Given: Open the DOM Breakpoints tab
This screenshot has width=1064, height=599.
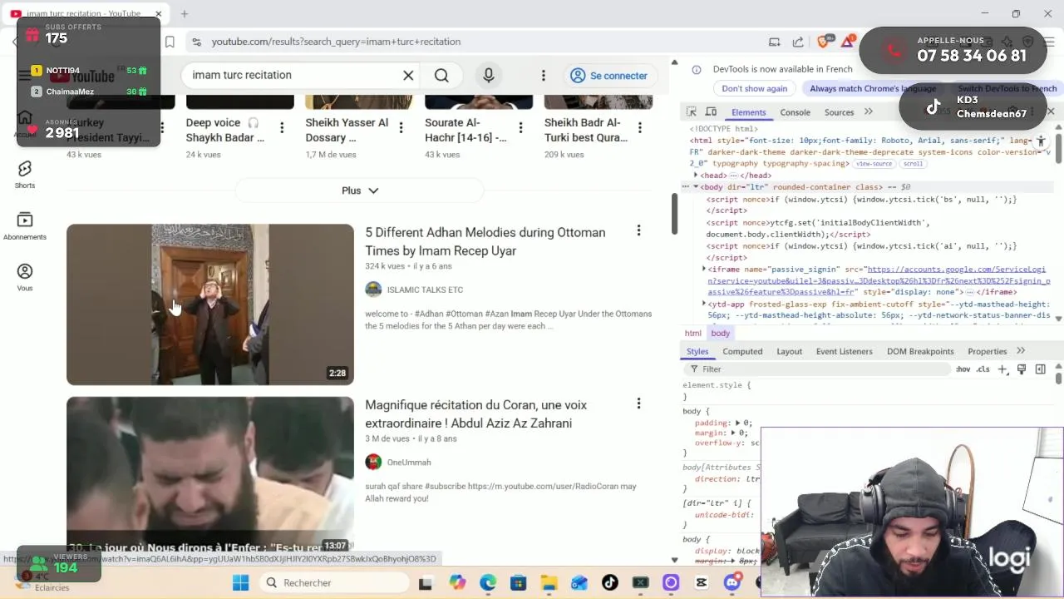Looking at the screenshot, I should pos(920,351).
